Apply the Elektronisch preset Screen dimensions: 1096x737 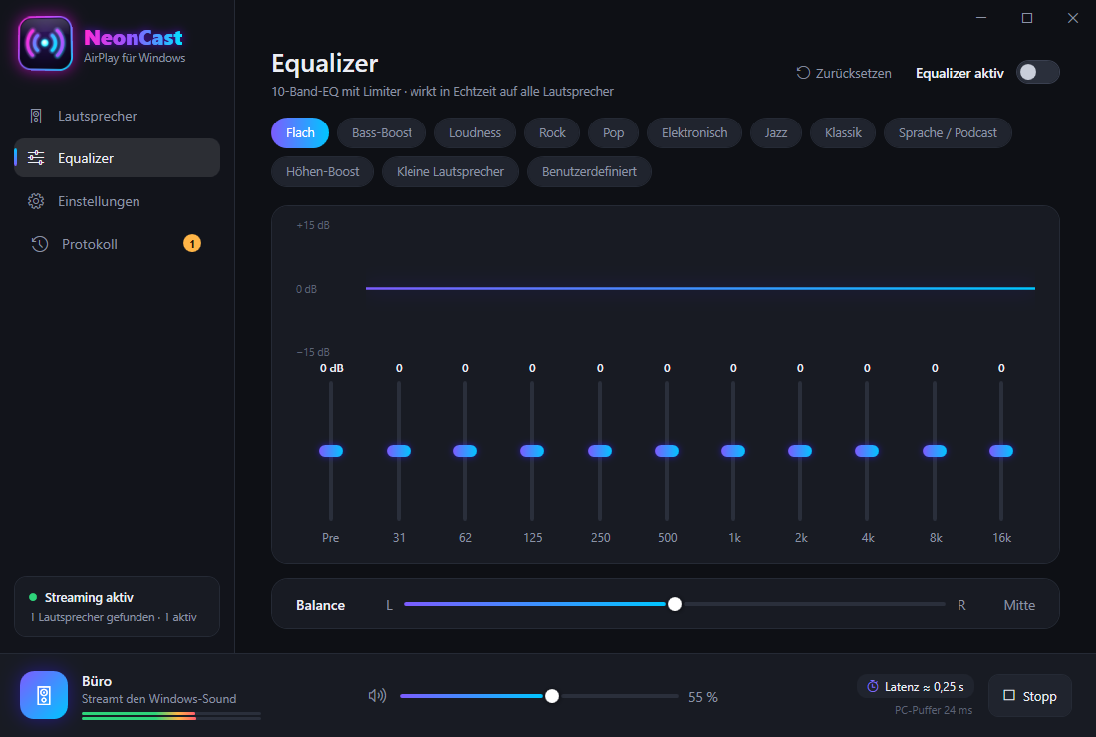(x=694, y=132)
